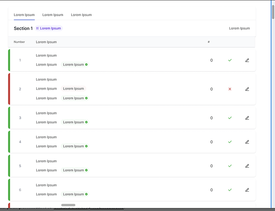Click Lorem Ipsum link at right of Section 1 header
This screenshot has width=275, height=211.
239,28
